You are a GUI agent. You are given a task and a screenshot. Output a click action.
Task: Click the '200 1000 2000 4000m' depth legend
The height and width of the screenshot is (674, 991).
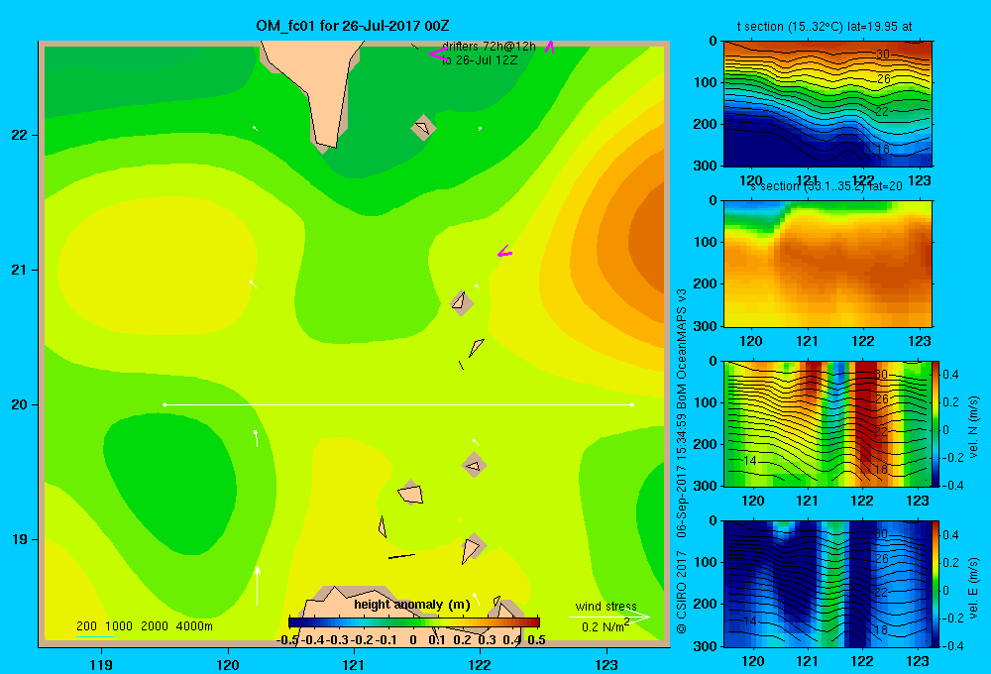tap(144, 626)
